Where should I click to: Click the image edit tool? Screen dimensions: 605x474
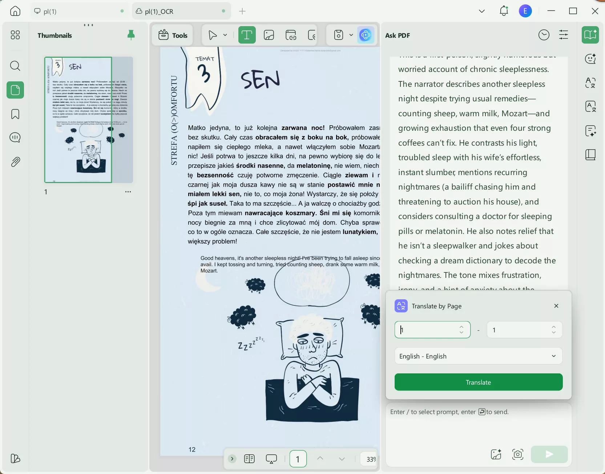[x=269, y=35]
